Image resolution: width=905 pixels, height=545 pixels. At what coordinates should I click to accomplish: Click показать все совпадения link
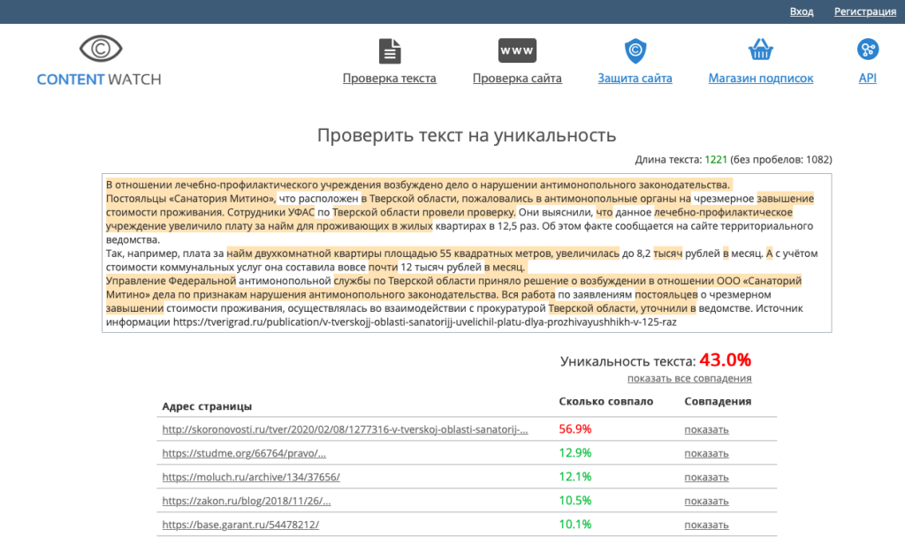click(689, 378)
